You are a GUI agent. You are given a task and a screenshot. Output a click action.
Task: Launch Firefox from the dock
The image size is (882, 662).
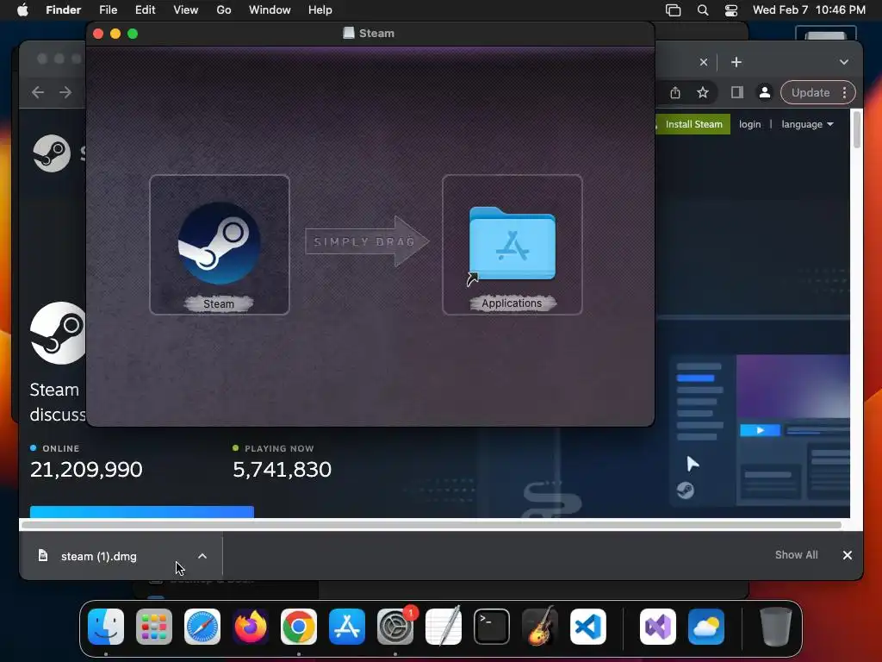pyautogui.click(x=251, y=627)
